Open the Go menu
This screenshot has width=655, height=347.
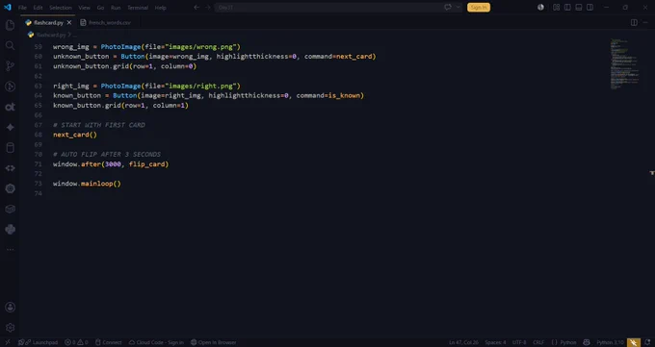100,8
